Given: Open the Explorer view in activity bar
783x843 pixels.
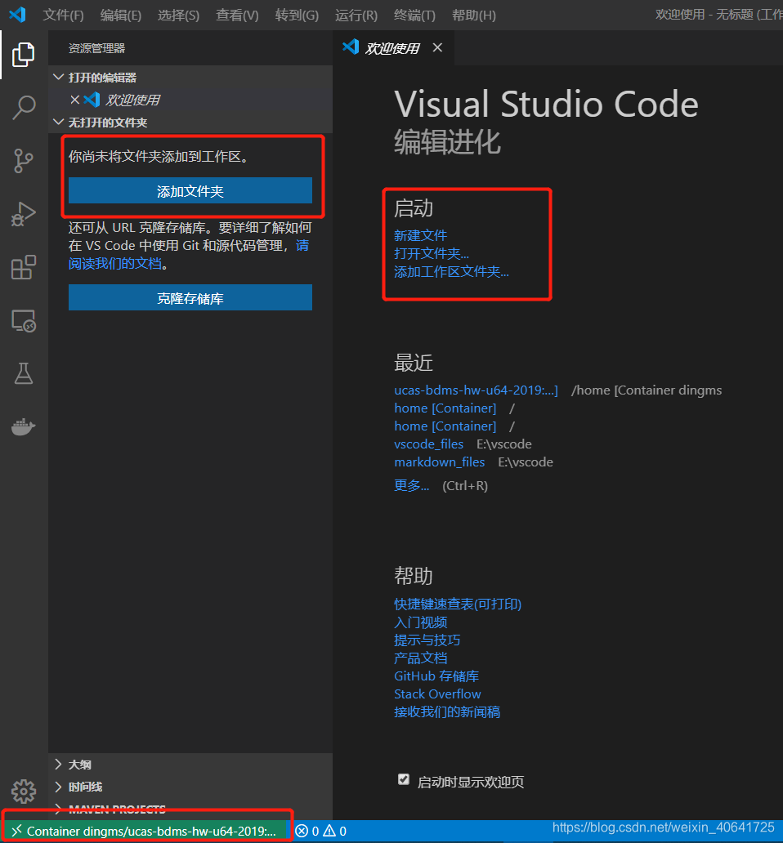Looking at the screenshot, I should point(23,55).
